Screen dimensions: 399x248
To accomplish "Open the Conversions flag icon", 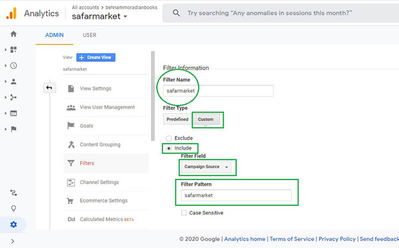I will (x=13, y=129).
